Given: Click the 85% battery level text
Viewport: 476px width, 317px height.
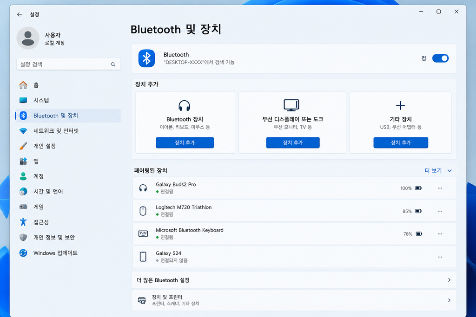Looking at the screenshot, I should click(x=407, y=211).
